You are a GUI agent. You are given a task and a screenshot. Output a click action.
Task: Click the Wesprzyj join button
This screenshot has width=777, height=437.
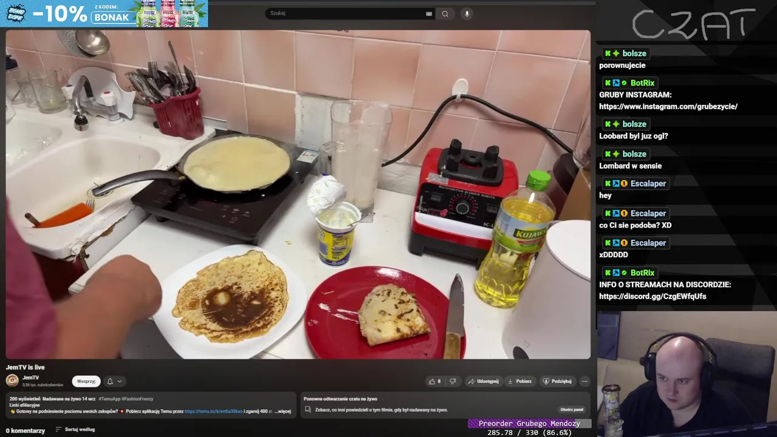(x=86, y=381)
